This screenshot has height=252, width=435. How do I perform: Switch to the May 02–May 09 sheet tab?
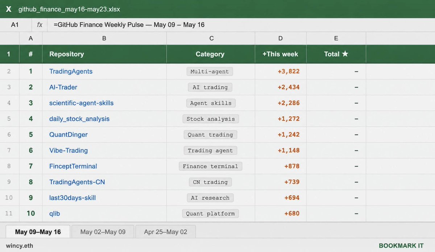click(x=103, y=232)
